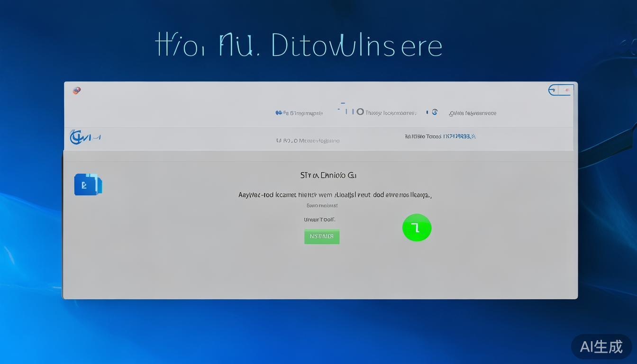Switch to the "Thavep lcconeres" tab
The width and height of the screenshot is (637, 364).
391,113
